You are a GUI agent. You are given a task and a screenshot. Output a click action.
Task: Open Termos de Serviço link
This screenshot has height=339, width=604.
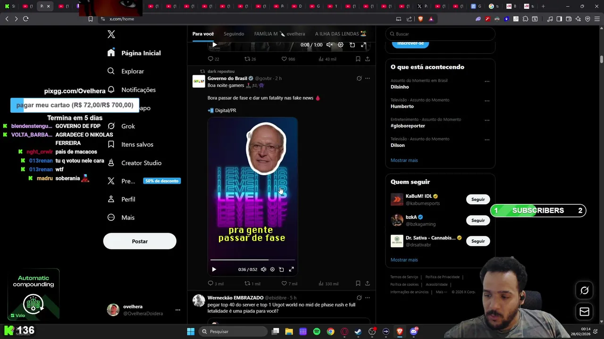tap(404, 277)
